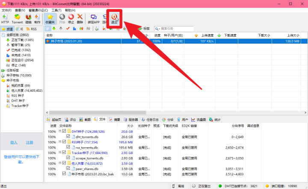
Task: Uncheck rss_torrents.db file checkbox
Action: point(68,147)
